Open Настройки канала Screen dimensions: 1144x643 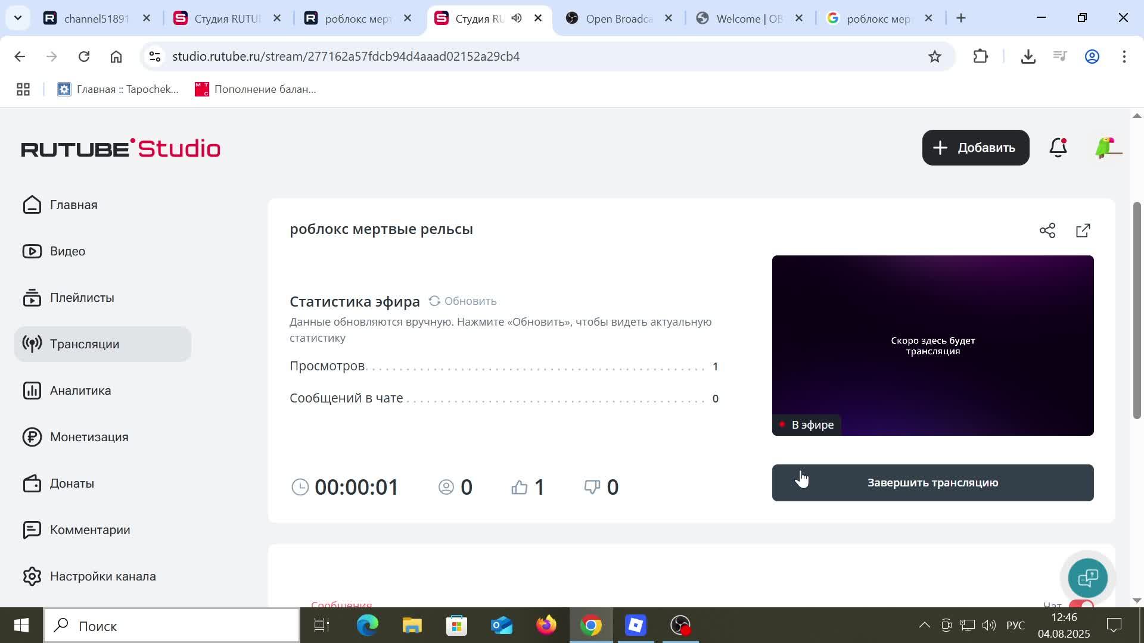pyautogui.click(x=102, y=576)
